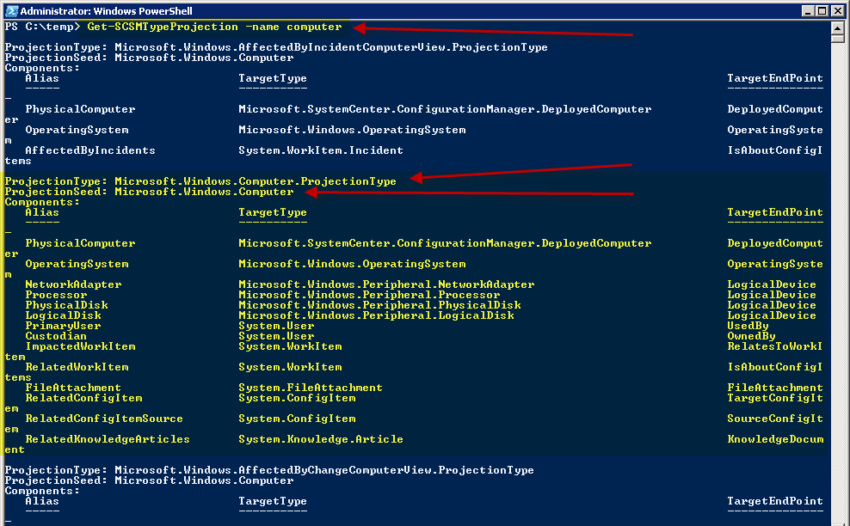Close the Windows PowerShell window

837,10
